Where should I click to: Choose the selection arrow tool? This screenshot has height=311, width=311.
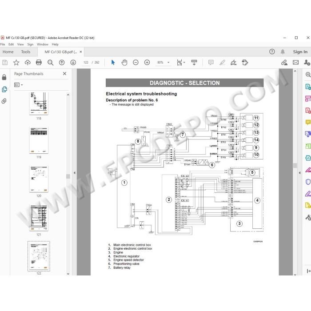coord(113,63)
